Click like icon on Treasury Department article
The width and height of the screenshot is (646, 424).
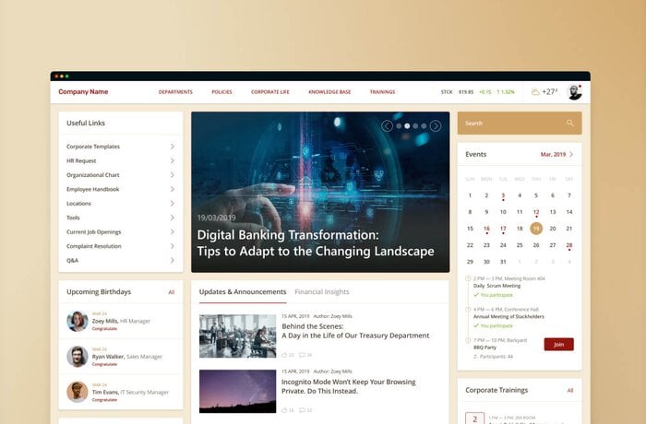pyautogui.click(x=284, y=355)
